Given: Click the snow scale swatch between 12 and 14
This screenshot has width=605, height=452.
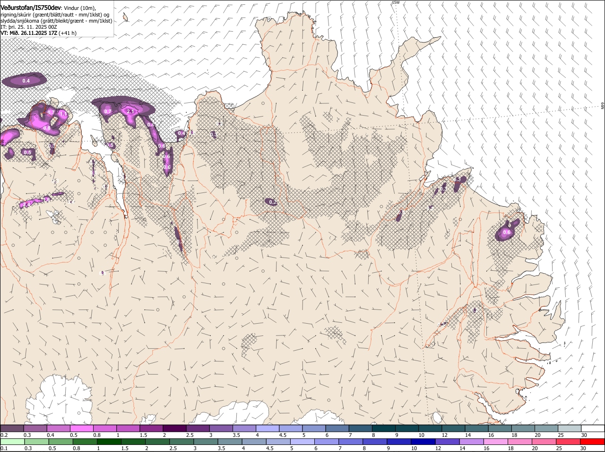Looking at the screenshot, I should (453, 428).
